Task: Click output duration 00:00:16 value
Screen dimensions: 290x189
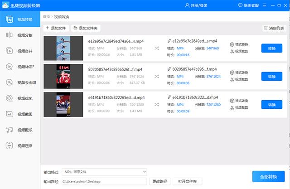Action: [183, 55]
